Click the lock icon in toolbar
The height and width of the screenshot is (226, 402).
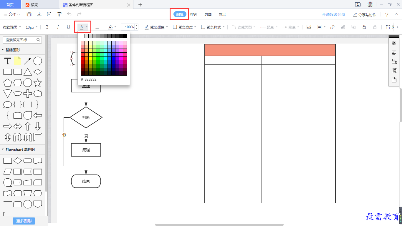click(x=364, y=27)
